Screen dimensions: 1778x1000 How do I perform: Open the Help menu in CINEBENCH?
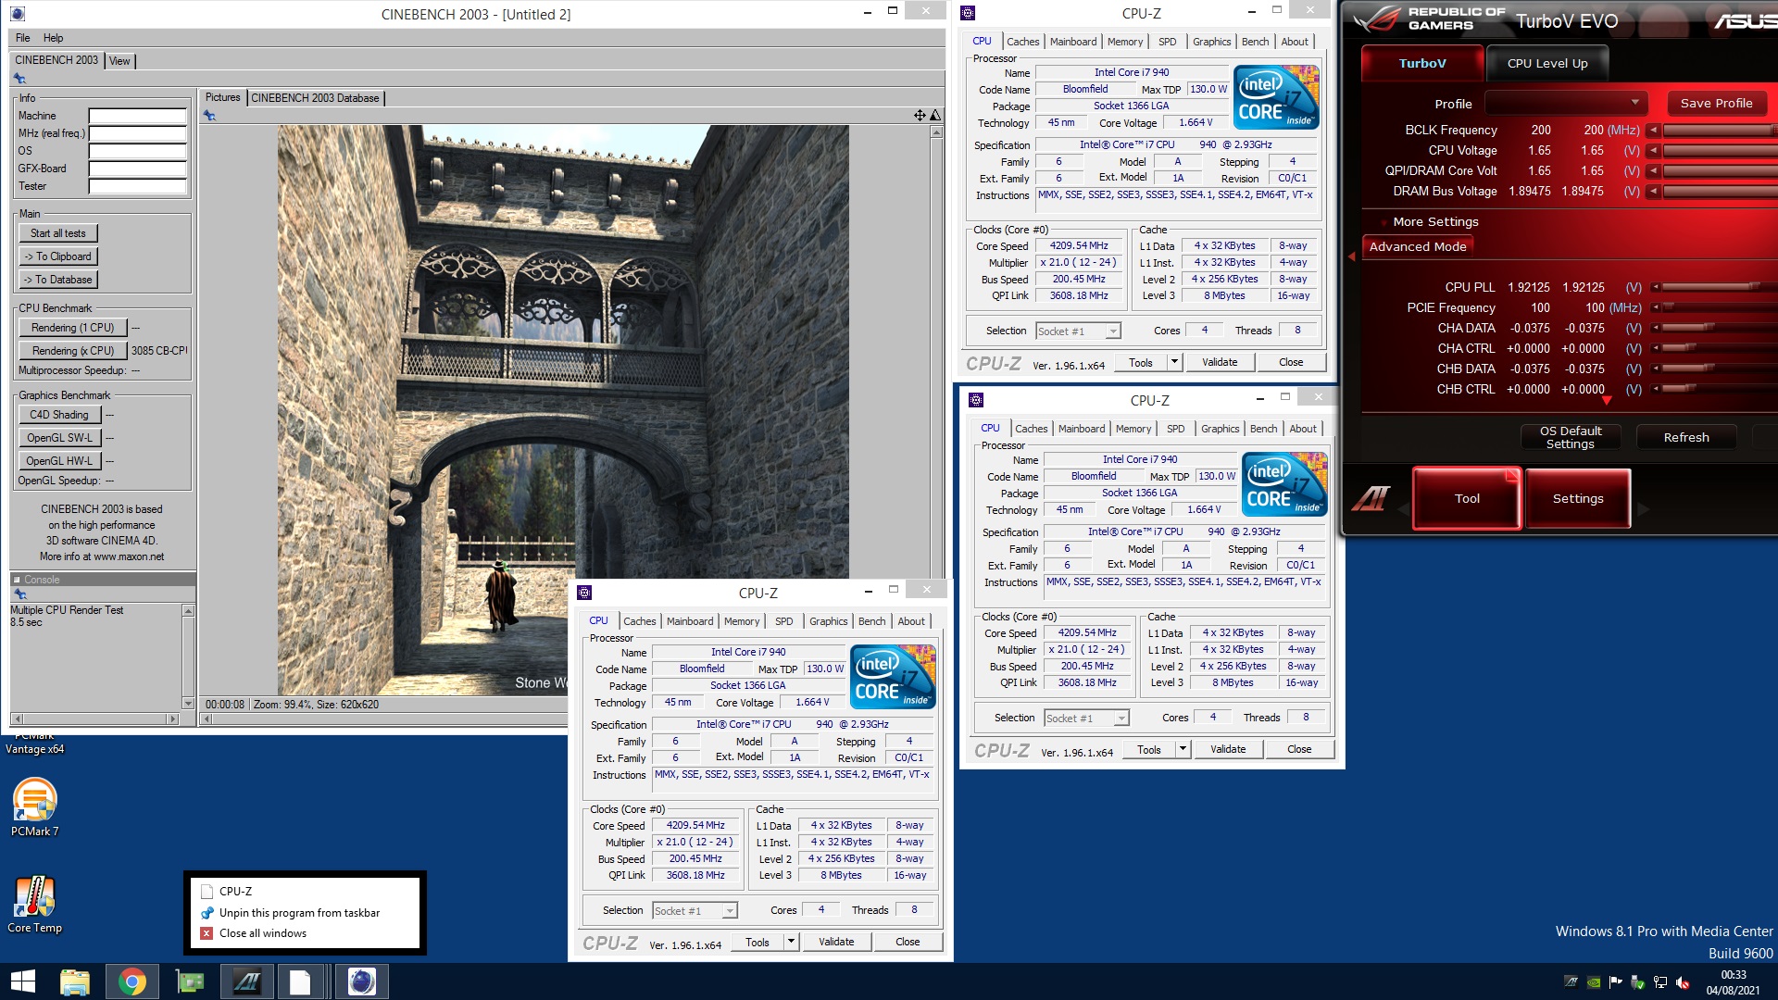coord(54,38)
